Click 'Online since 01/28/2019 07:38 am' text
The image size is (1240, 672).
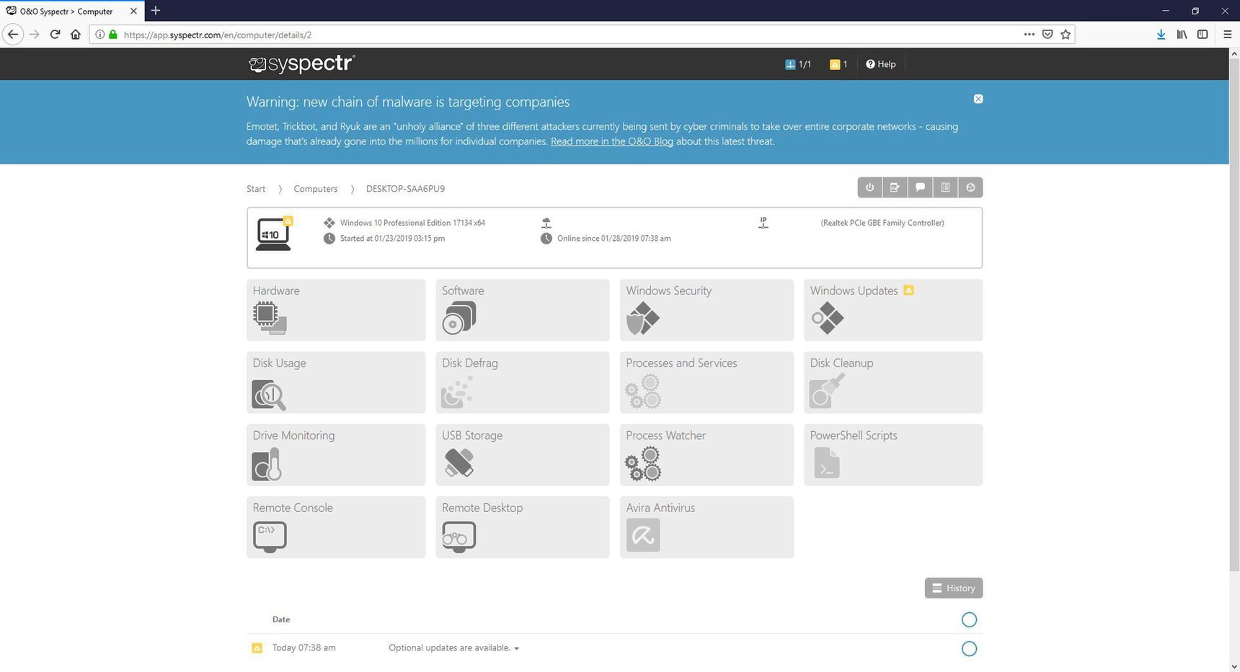614,239
